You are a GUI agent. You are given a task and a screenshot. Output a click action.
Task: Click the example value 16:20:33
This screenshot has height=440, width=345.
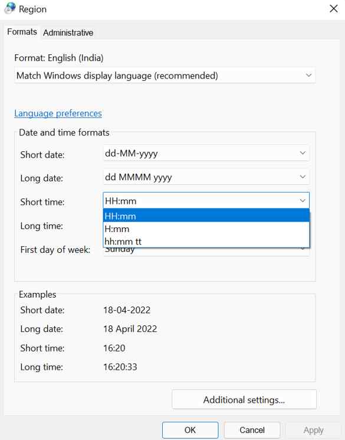(x=120, y=367)
